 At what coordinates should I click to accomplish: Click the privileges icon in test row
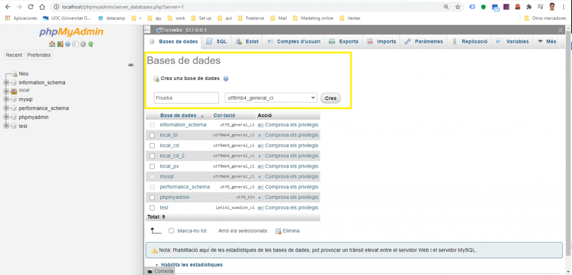pyautogui.click(x=261, y=208)
